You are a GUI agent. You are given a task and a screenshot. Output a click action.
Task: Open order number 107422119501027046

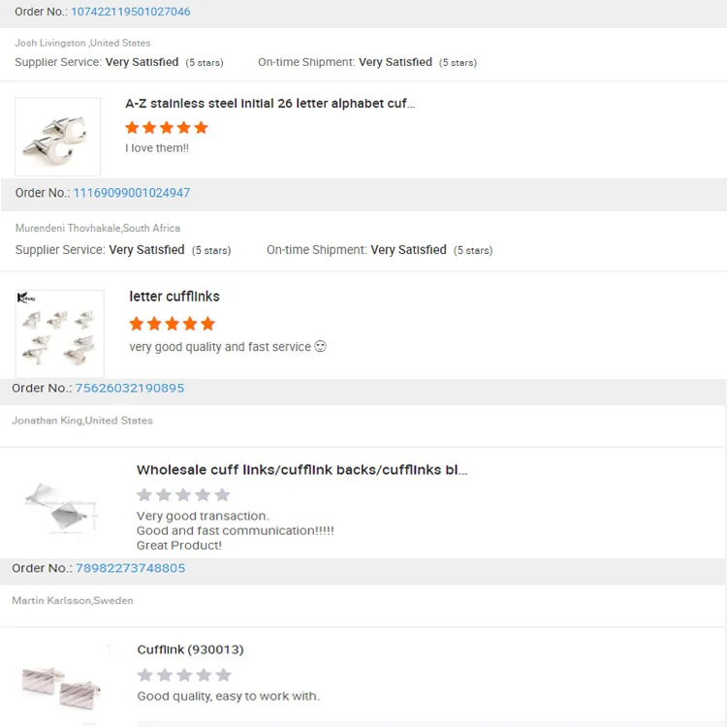(x=130, y=12)
